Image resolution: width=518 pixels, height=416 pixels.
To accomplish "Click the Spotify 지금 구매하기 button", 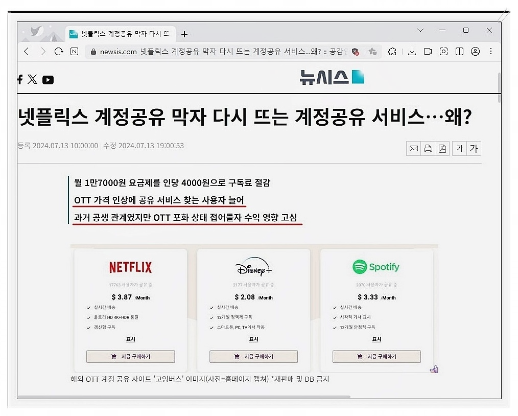I will pyautogui.click(x=376, y=357).
